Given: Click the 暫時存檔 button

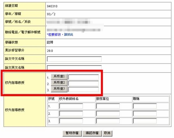Looking at the screenshot, I should 72,133.
